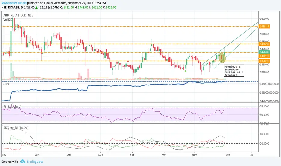
Task: Click the Jul label on time axis
Action: click(x=69, y=155)
